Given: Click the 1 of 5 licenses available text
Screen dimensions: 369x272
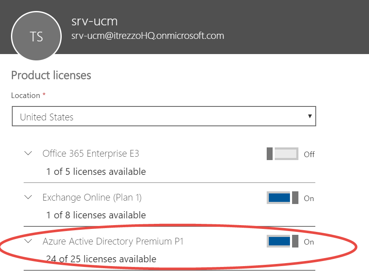Looking at the screenshot, I should point(96,171).
